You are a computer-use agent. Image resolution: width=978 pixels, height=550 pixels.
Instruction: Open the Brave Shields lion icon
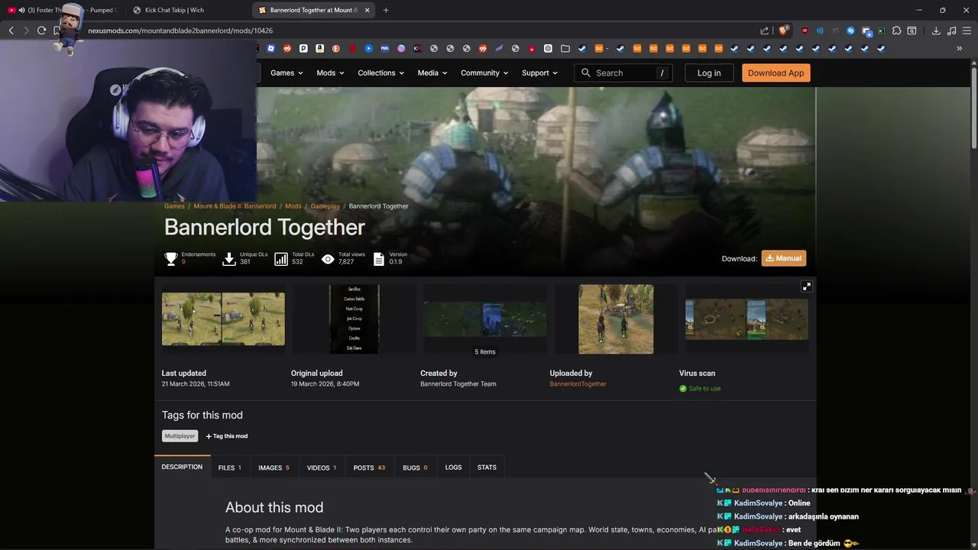(x=783, y=31)
